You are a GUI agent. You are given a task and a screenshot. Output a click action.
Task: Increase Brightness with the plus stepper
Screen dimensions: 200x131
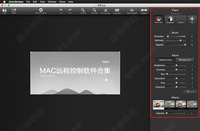196,65
